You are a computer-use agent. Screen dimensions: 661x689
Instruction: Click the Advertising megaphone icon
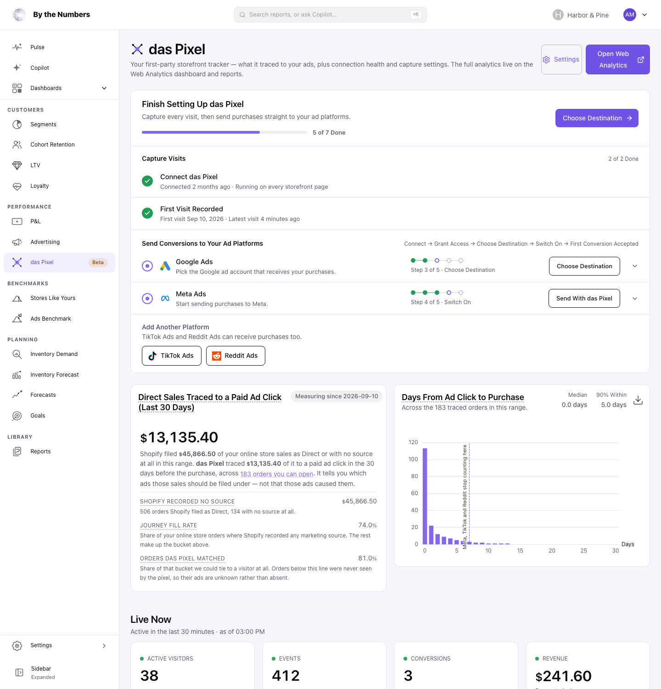(x=17, y=242)
